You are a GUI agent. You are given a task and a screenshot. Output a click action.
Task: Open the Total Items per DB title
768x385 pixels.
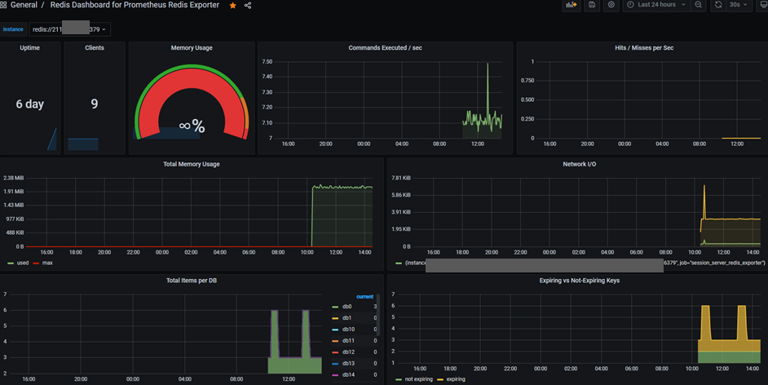click(x=192, y=281)
